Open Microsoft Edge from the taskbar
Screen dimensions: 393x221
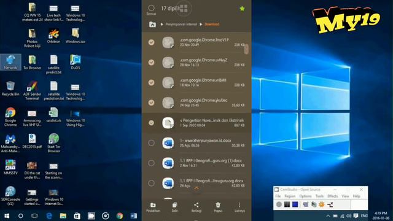coord(49,215)
